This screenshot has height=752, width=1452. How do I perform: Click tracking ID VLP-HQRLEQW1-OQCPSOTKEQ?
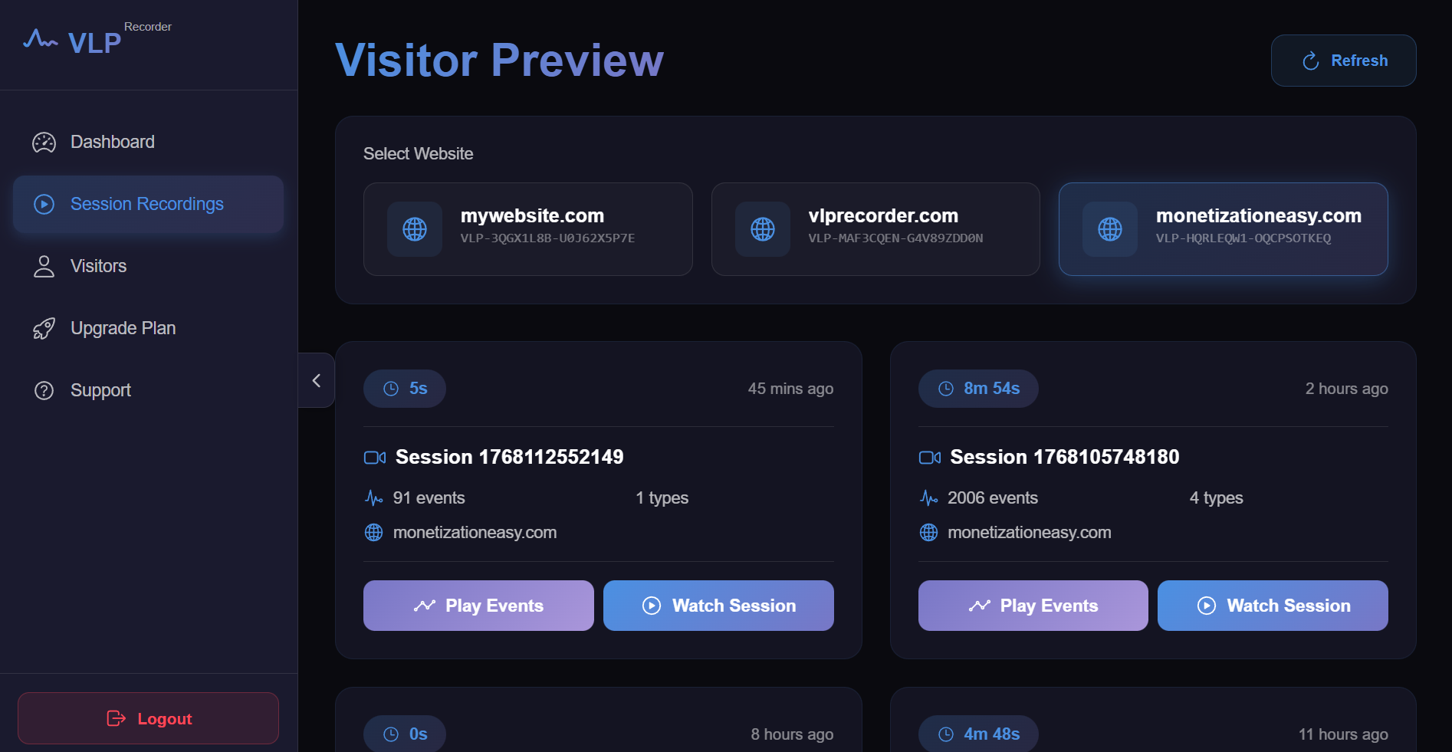pyautogui.click(x=1243, y=238)
